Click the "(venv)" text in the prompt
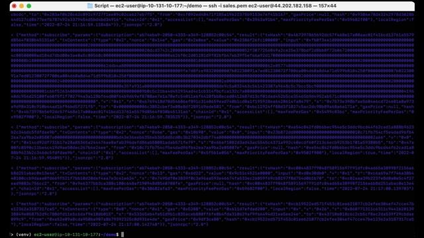424x238 pixels. tap(24, 235)
